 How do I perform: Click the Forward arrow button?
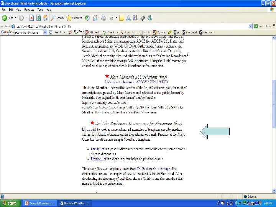click(21, 18)
